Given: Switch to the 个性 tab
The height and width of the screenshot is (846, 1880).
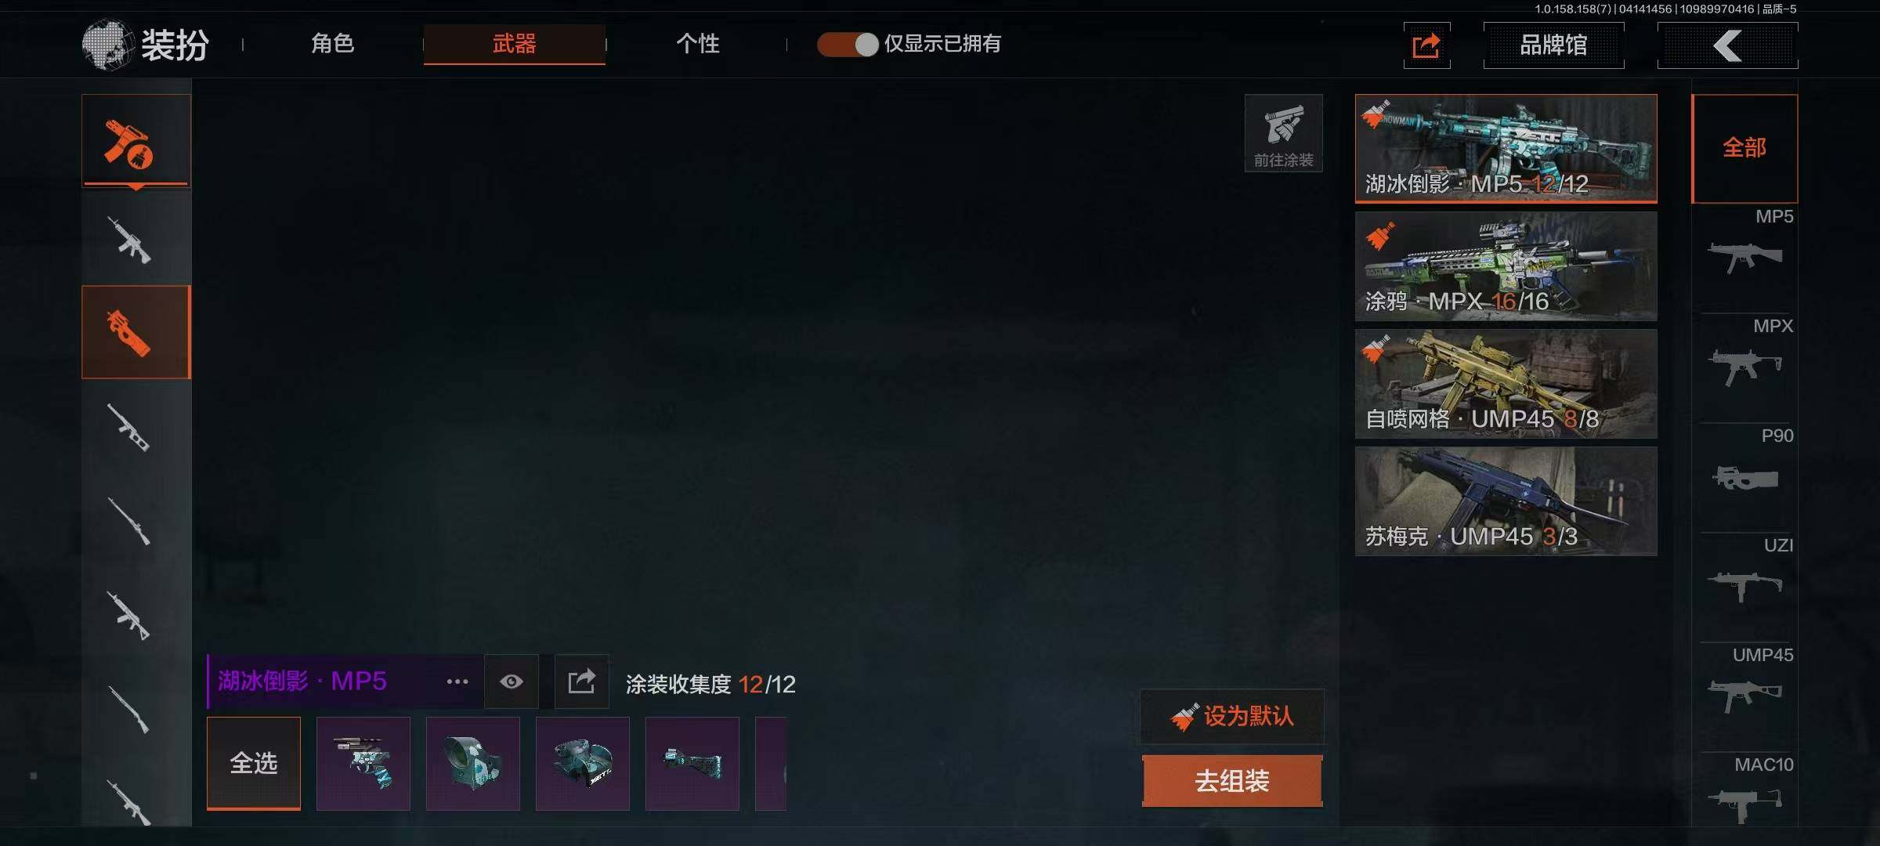Looking at the screenshot, I should (698, 44).
